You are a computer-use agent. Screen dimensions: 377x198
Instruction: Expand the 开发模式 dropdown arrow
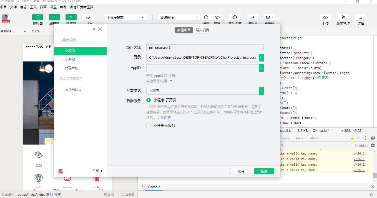pyautogui.click(x=261, y=91)
